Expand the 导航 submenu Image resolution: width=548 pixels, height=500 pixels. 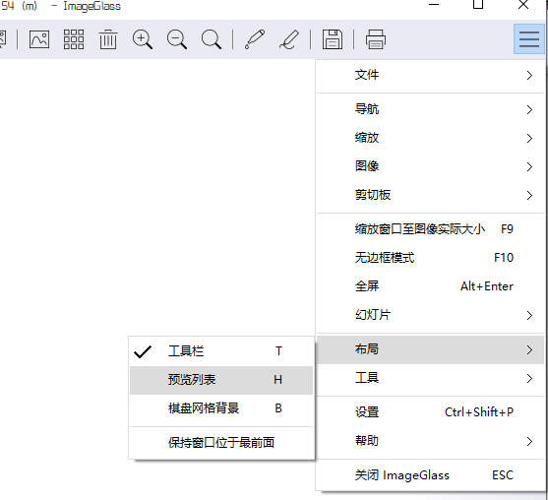click(431, 109)
